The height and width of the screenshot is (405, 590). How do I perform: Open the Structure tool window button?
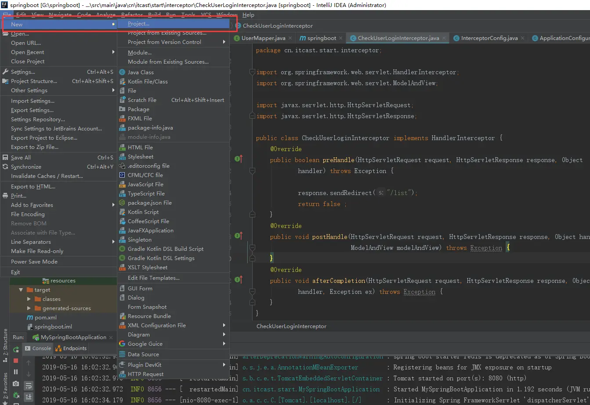click(x=5, y=345)
